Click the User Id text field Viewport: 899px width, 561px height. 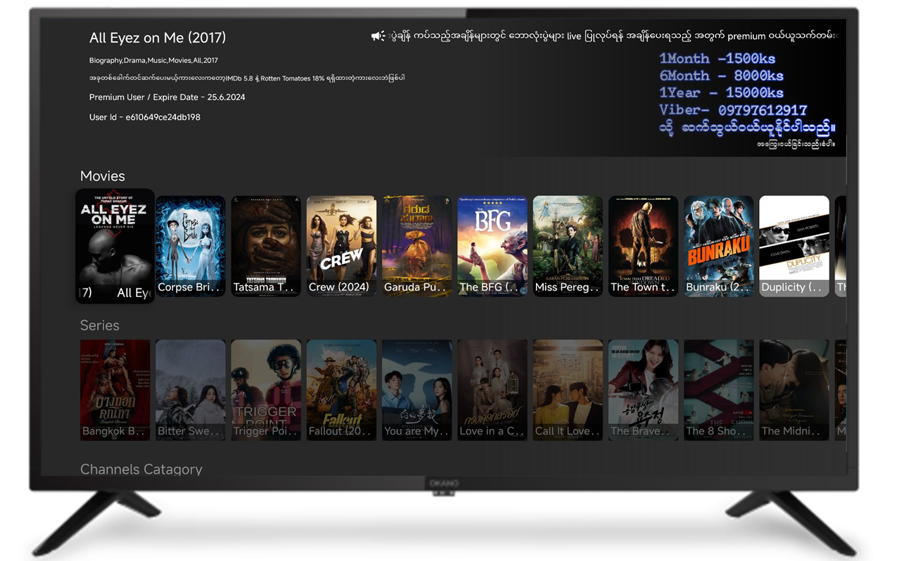click(145, 117)
